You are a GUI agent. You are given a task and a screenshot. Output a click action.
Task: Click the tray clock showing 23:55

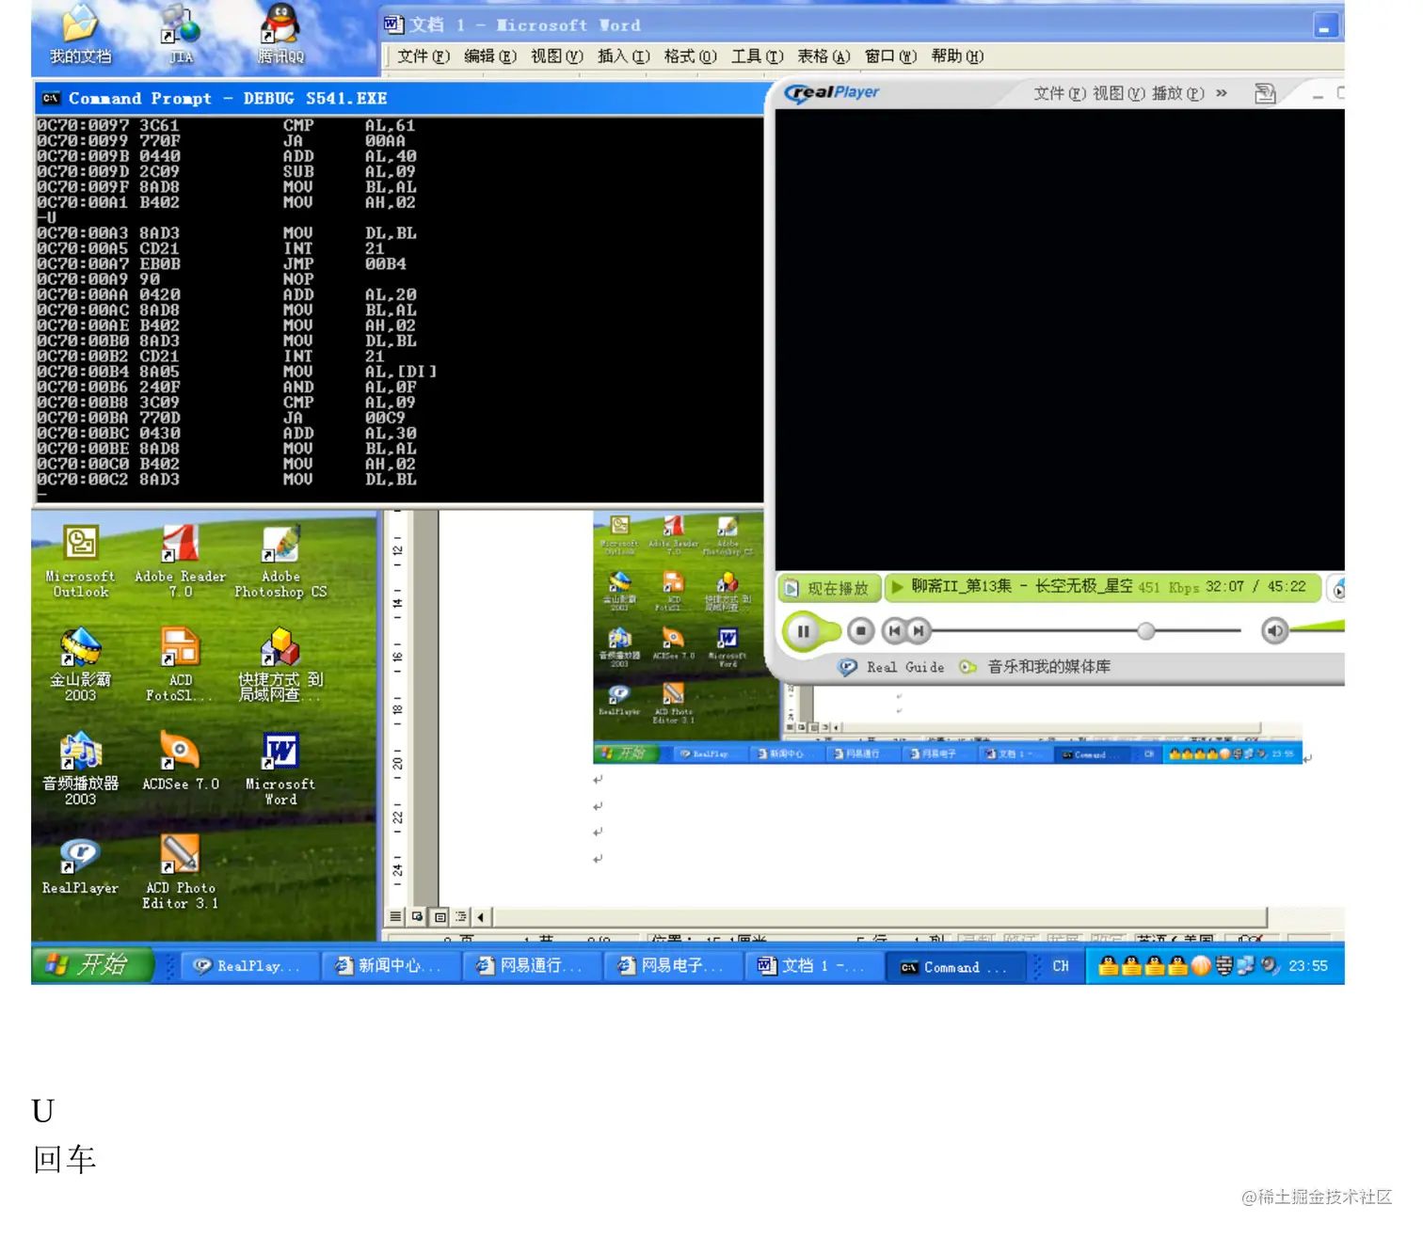pyautogui.click(x=1307, y=966)
